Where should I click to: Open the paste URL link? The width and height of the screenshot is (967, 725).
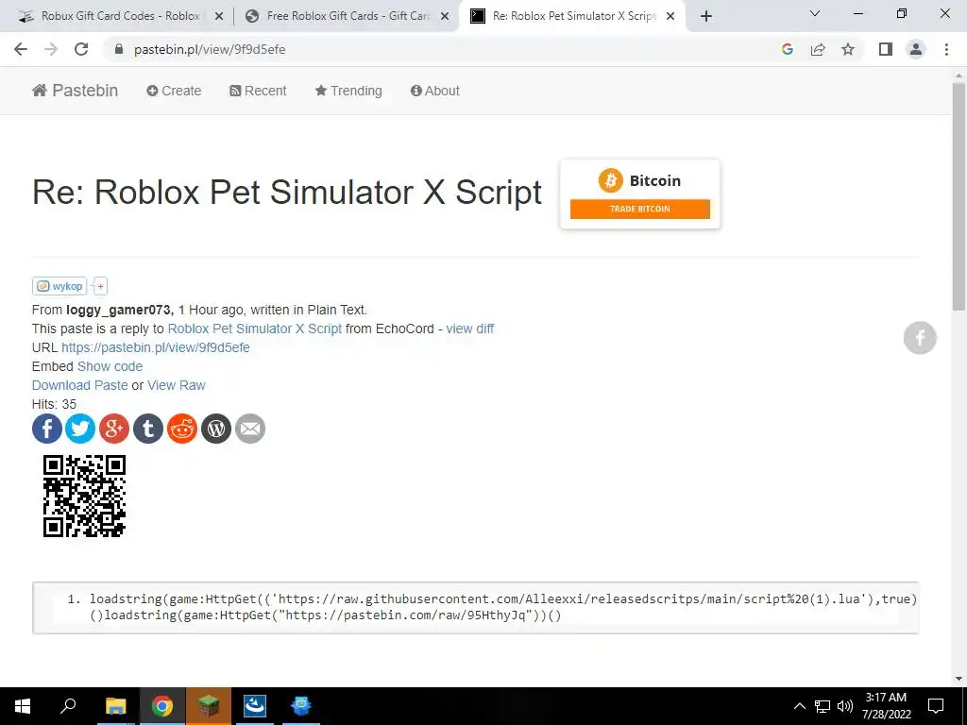[x=156, y=347]
